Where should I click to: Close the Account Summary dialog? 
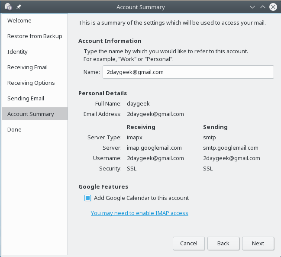pos(273,7)
